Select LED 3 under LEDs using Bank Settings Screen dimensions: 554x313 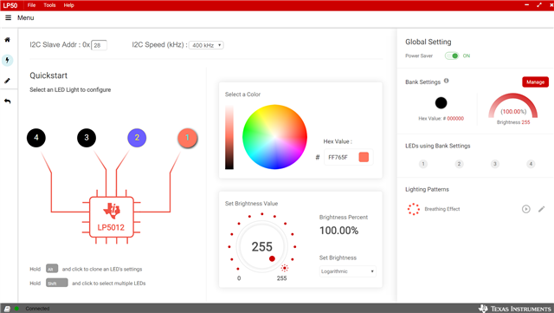[494, 164]
